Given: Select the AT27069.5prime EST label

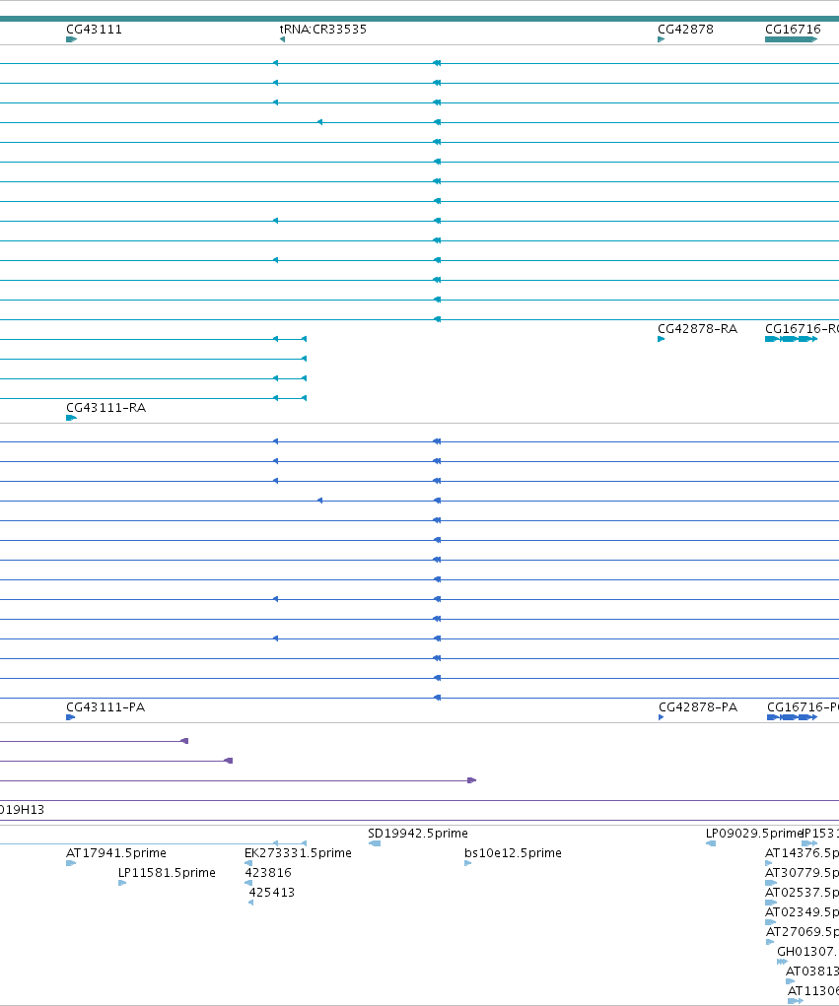Looking at the screenshot, I should [803, 932].
